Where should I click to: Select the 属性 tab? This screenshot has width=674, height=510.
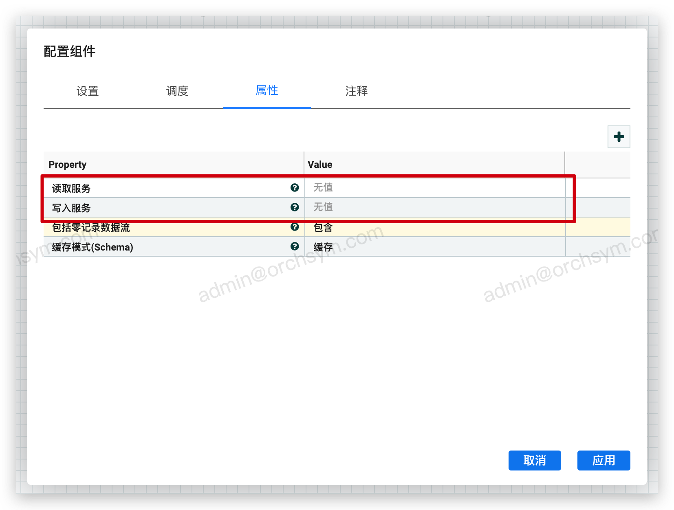click(x=267, y=90)
